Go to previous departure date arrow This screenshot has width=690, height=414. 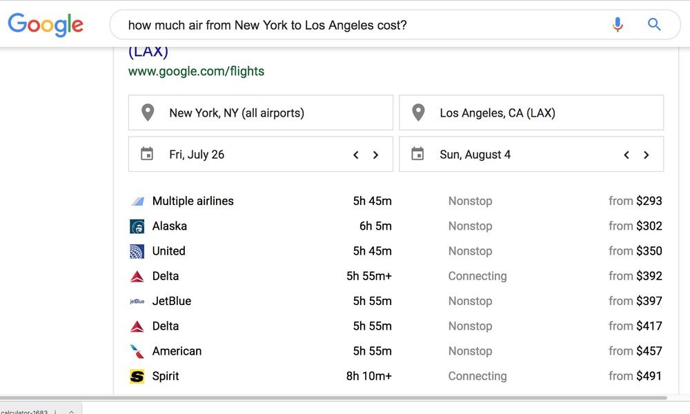point(356,155)
